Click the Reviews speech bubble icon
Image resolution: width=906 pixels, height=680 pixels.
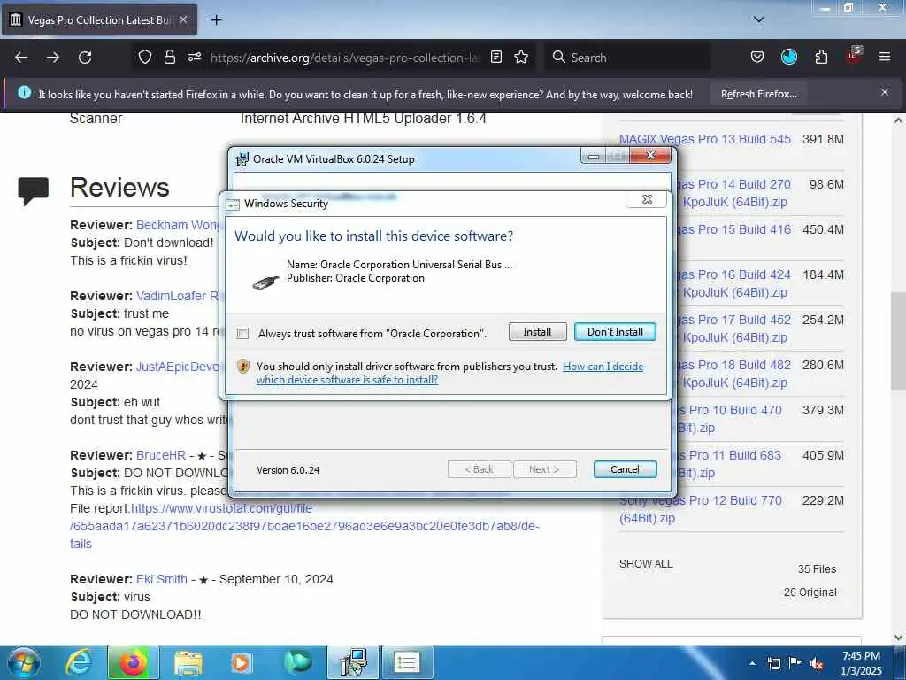tap(33, 190)
